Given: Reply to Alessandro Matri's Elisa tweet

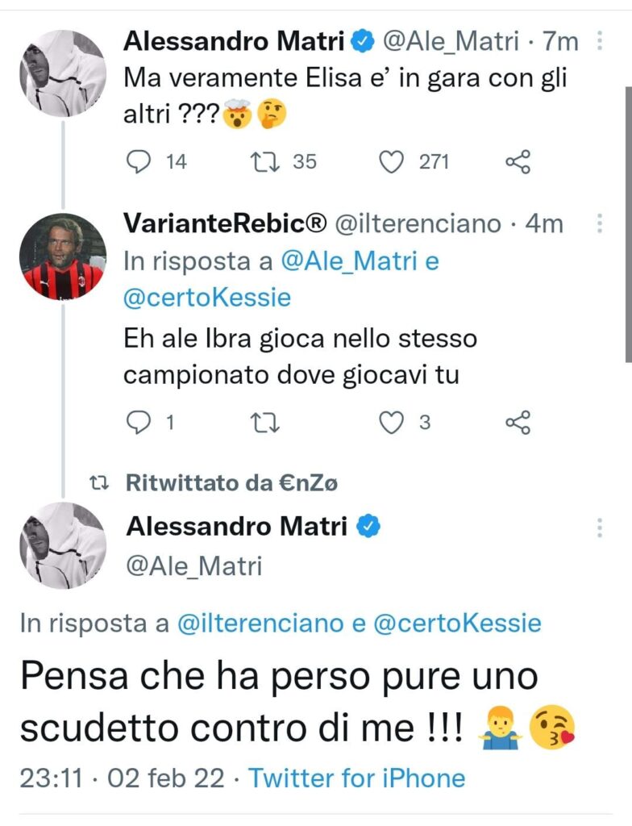Looking at the screenshot, I should click(x=139, y=162).
